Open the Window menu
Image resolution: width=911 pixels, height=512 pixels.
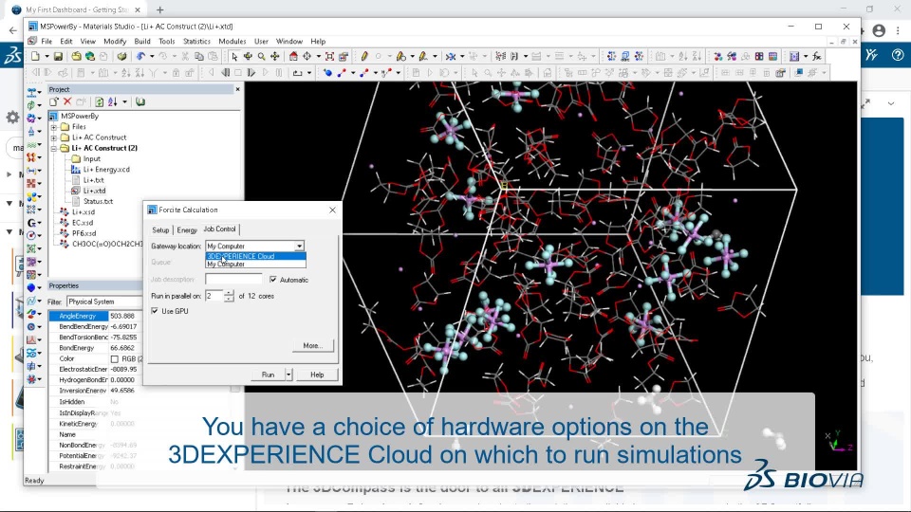(289, 41)
